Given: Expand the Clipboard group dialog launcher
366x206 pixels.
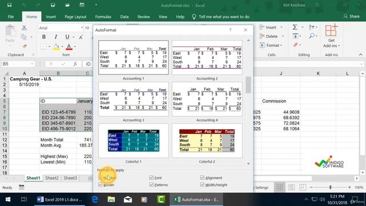Looking at the screenshot, I should click(x=33, y=55).
